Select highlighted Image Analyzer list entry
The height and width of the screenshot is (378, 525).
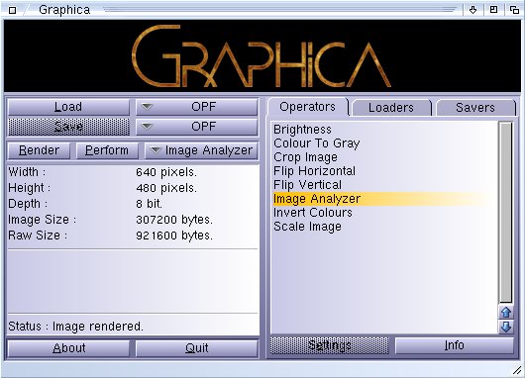point(384,199)
